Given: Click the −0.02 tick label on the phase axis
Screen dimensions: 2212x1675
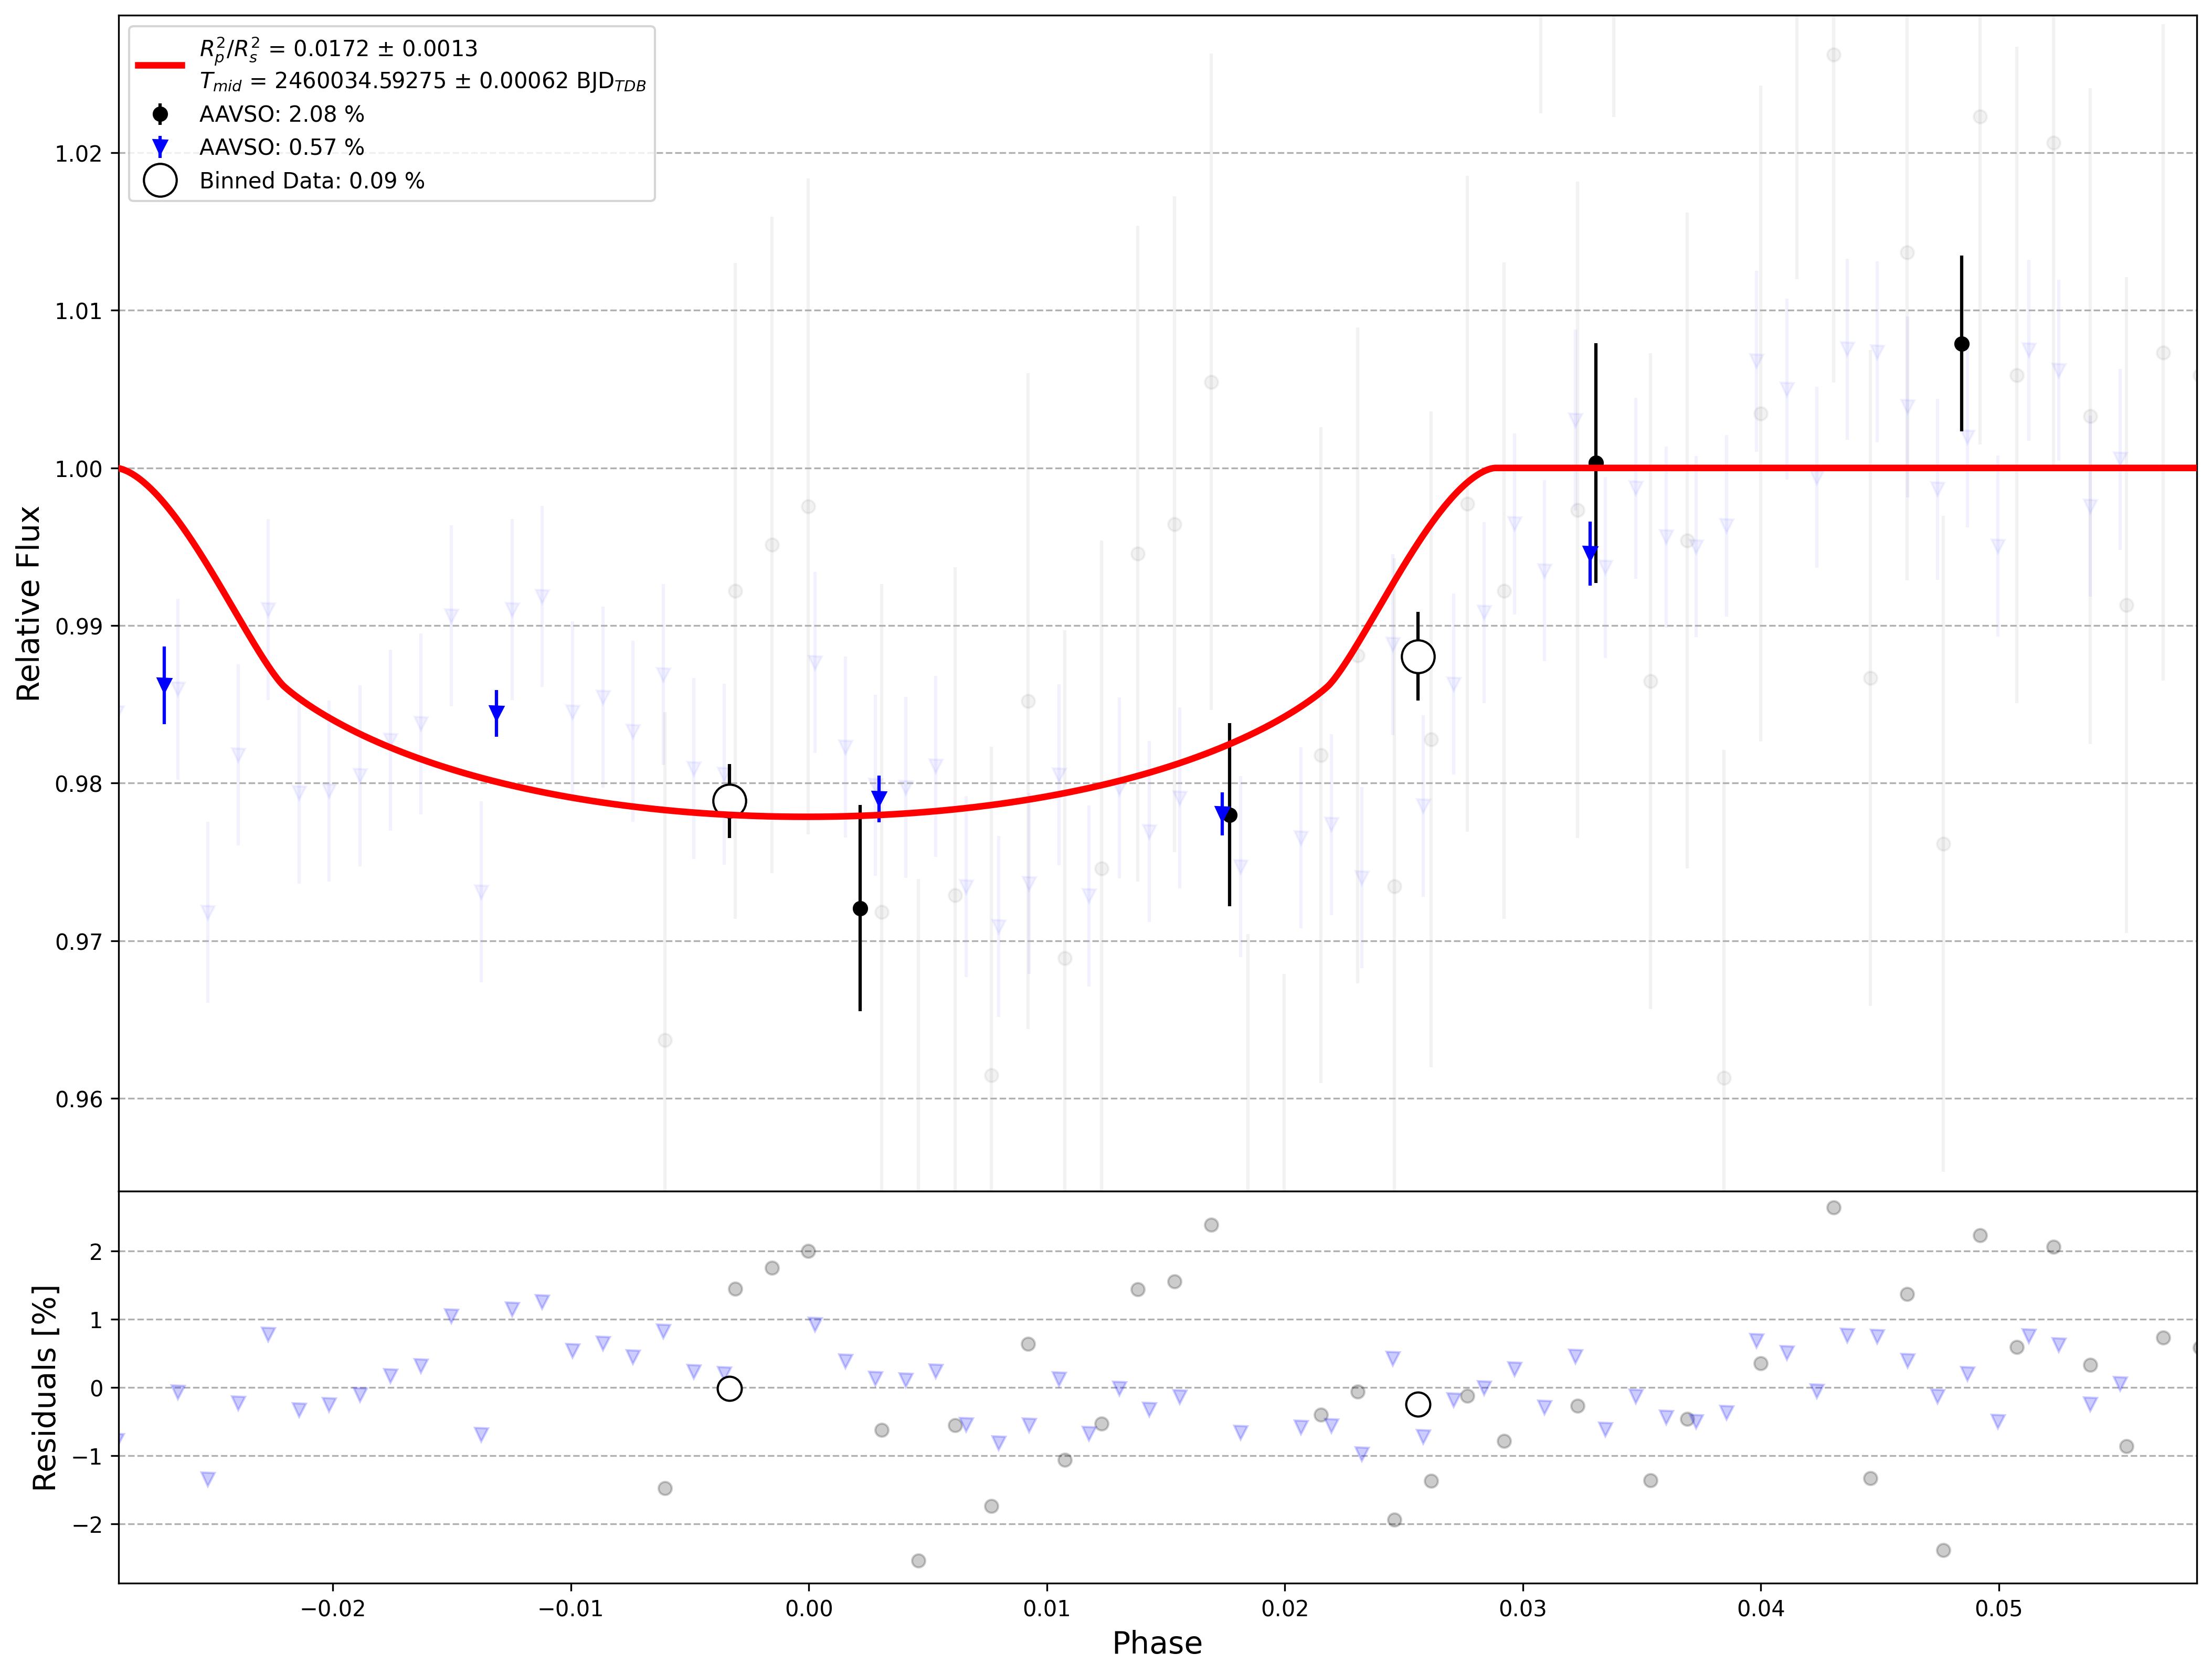Looking at the screenshot, I should point(333,1609).
